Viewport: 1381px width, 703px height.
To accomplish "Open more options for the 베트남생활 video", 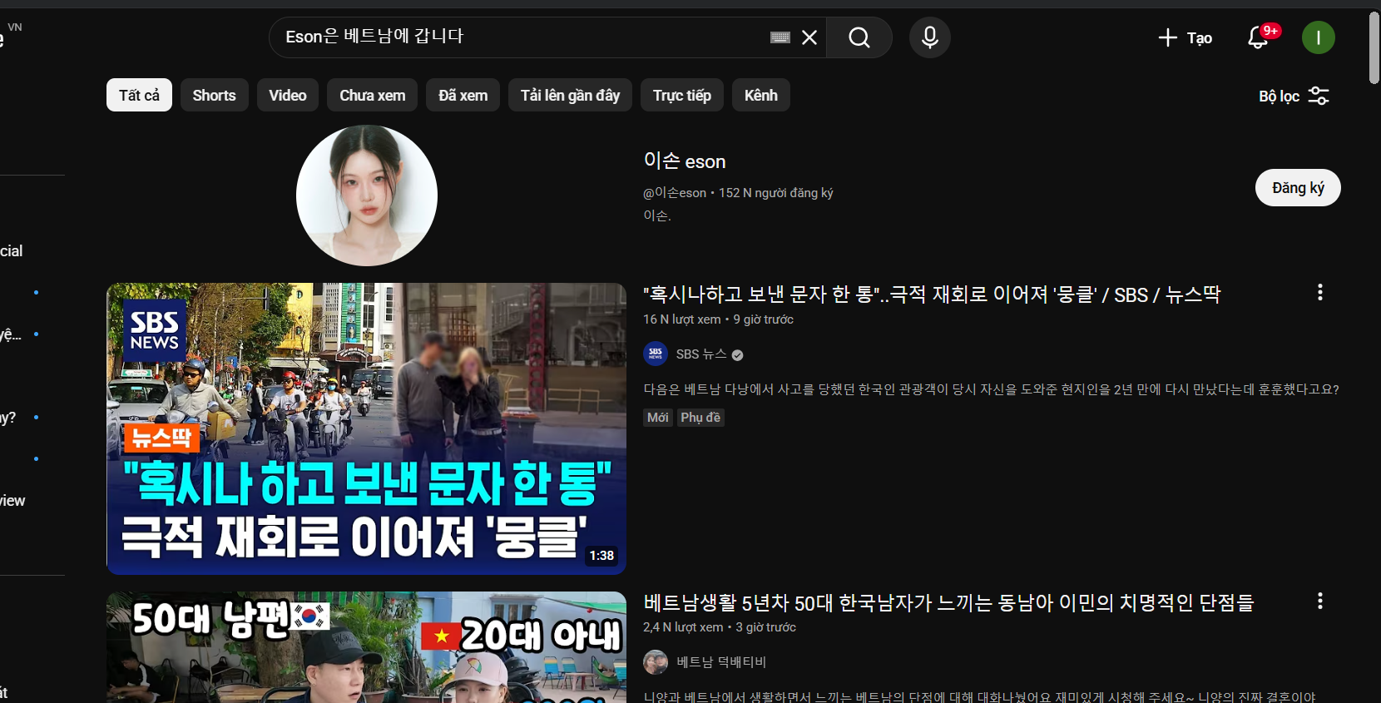I will [x=1320, y=601].
